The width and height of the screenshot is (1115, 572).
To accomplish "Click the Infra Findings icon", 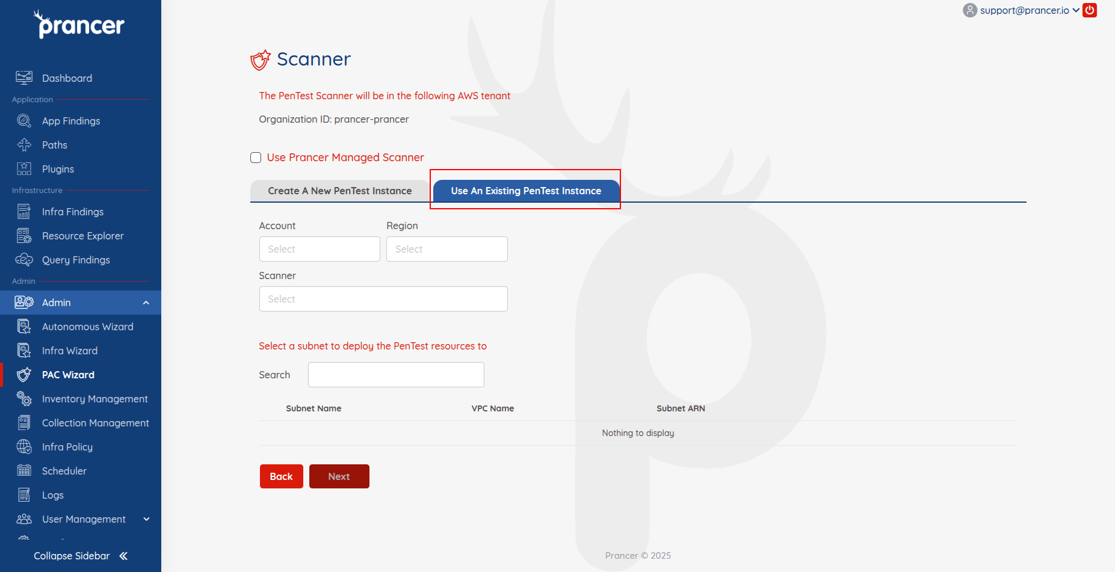I will coord(24,212).
